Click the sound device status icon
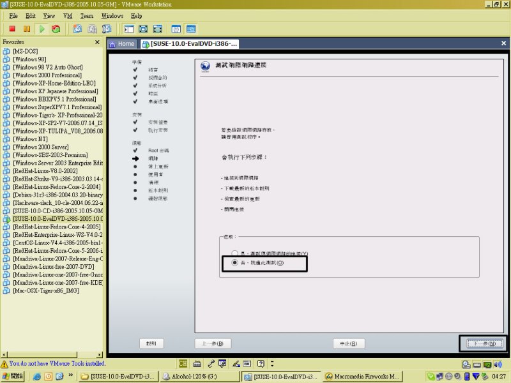Viewport: 511px width, 383px height. [x=498, y=364]
